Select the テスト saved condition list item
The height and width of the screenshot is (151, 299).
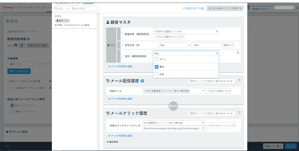pos(74,21)
